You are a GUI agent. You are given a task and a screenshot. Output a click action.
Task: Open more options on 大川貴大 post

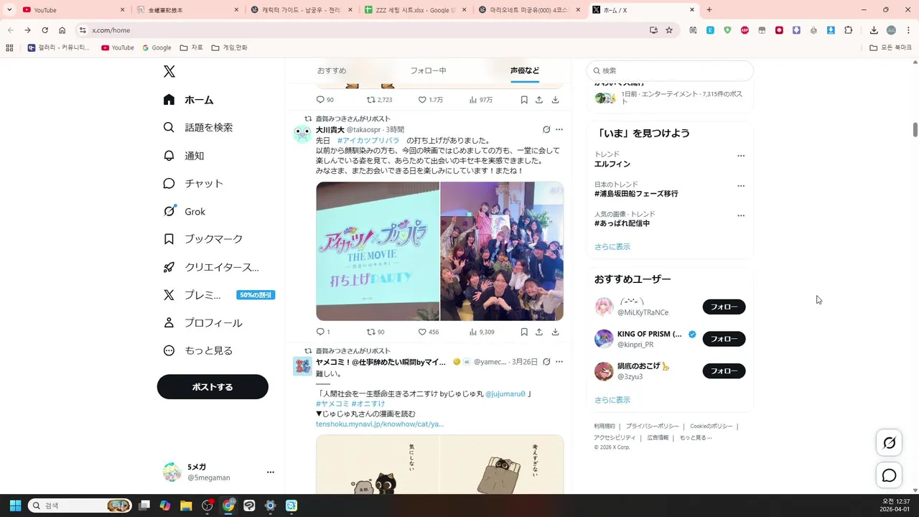[x=559, y=130]
